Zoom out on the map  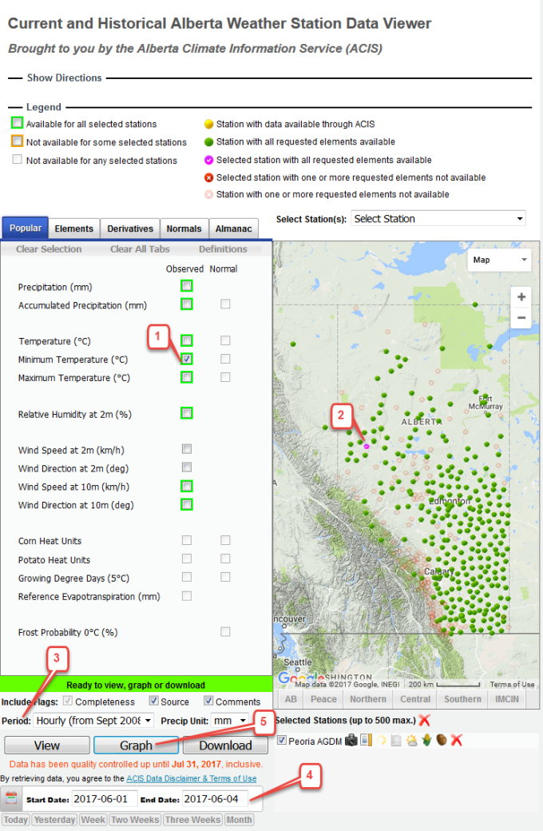(521, 317)
